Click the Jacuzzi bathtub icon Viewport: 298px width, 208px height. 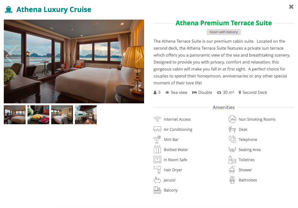click(157, 180)
